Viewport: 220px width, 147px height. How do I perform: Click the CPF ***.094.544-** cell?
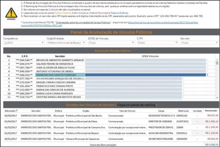click(24, 60)
